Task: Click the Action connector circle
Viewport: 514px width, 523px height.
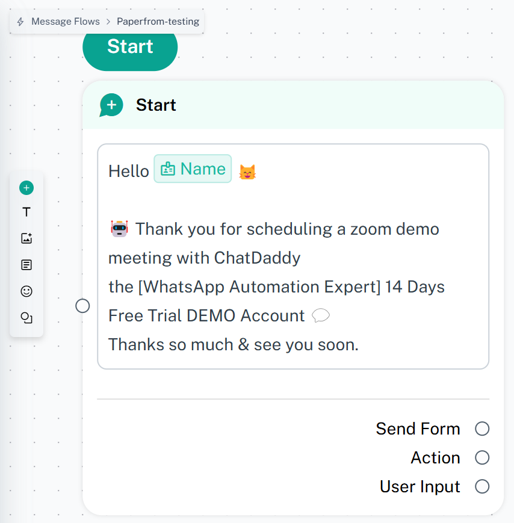Action: [x=482, y=457]
